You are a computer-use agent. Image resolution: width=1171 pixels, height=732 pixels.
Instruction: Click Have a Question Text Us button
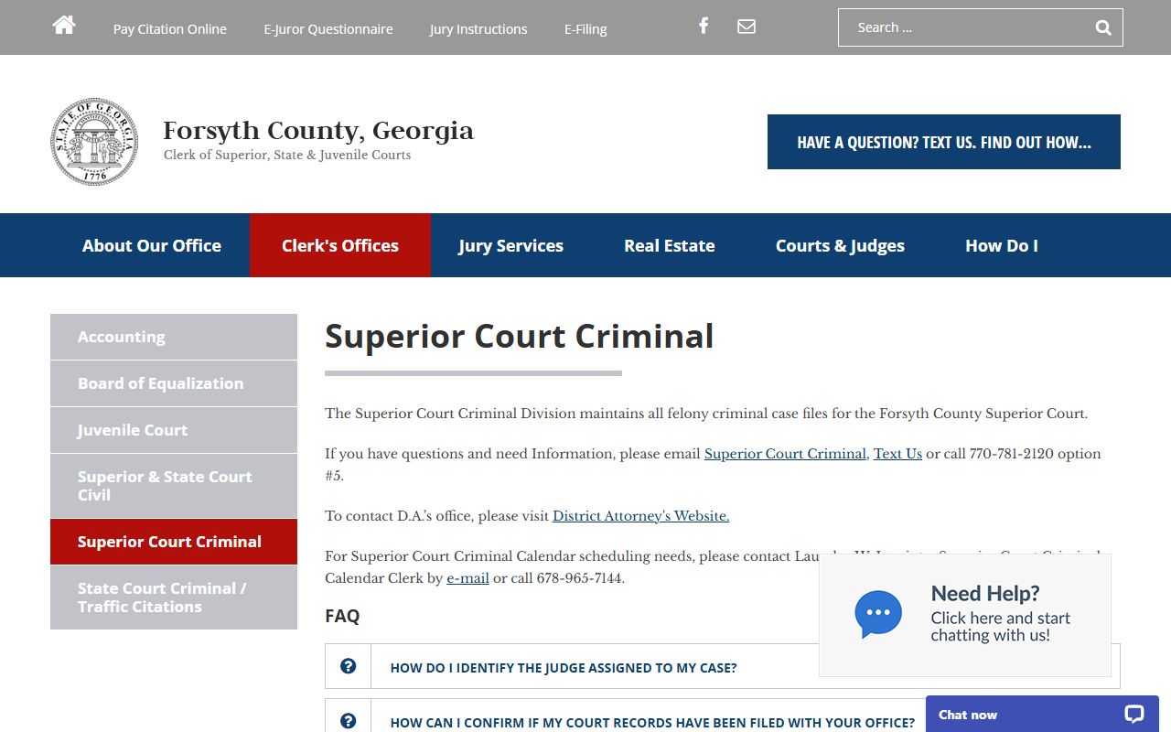point(944,142)
